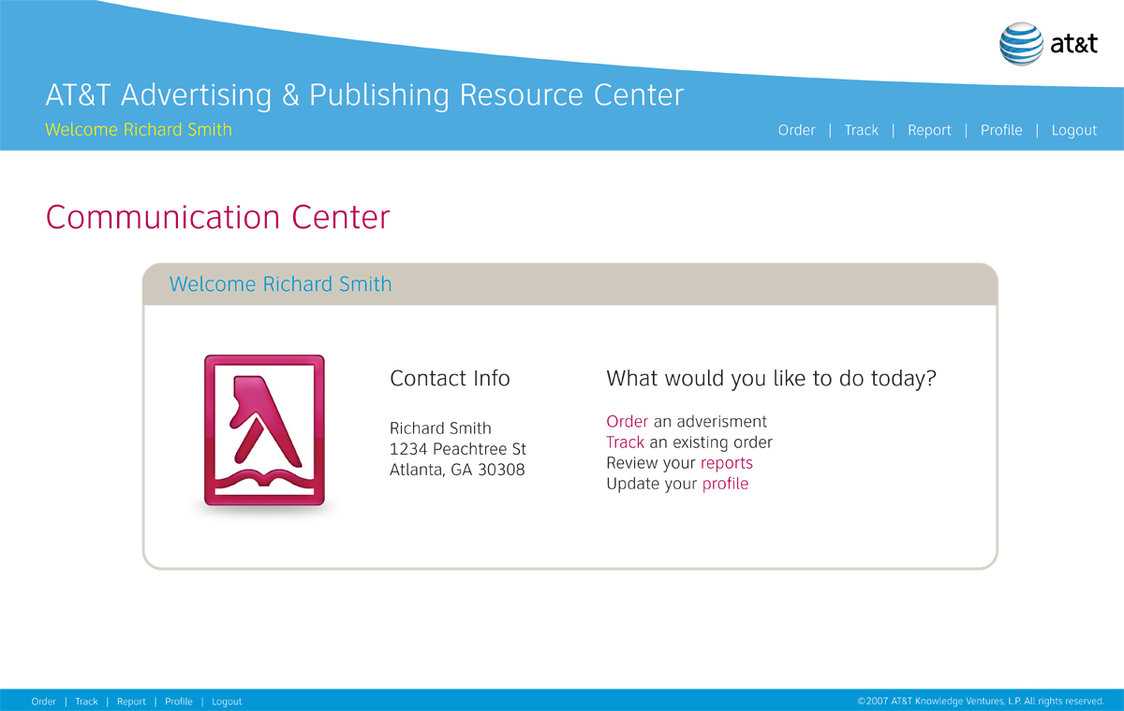This screenshot has height=711, width=1124.
Task: Click Logout in the top navigation
Action: coord(1074,130)
